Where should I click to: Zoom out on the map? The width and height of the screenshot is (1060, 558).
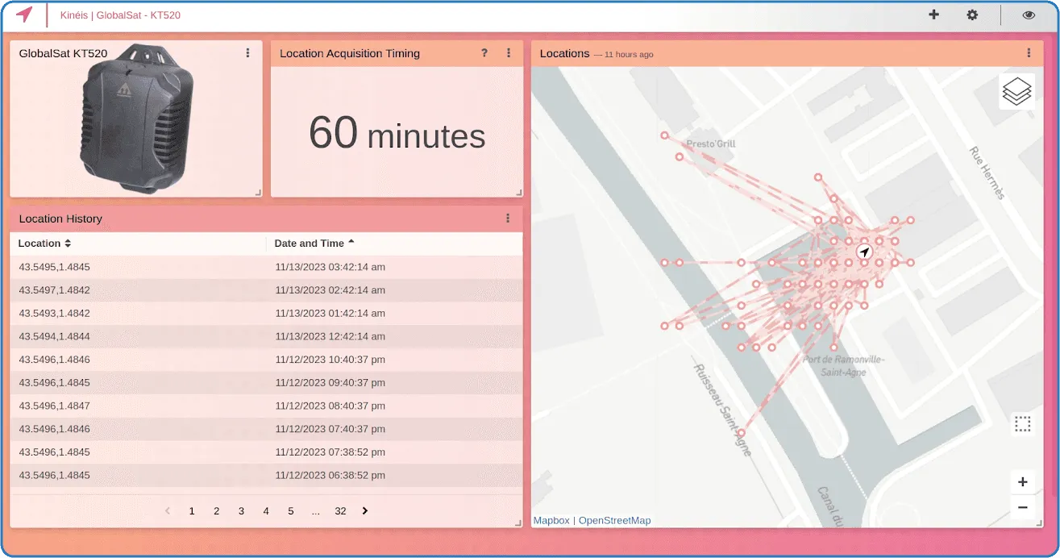(1022, 507)
